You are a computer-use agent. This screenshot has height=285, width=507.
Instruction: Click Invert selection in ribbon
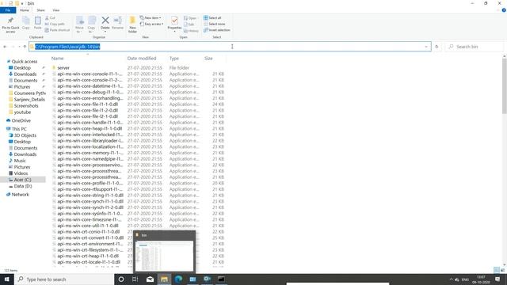[216, 30]
